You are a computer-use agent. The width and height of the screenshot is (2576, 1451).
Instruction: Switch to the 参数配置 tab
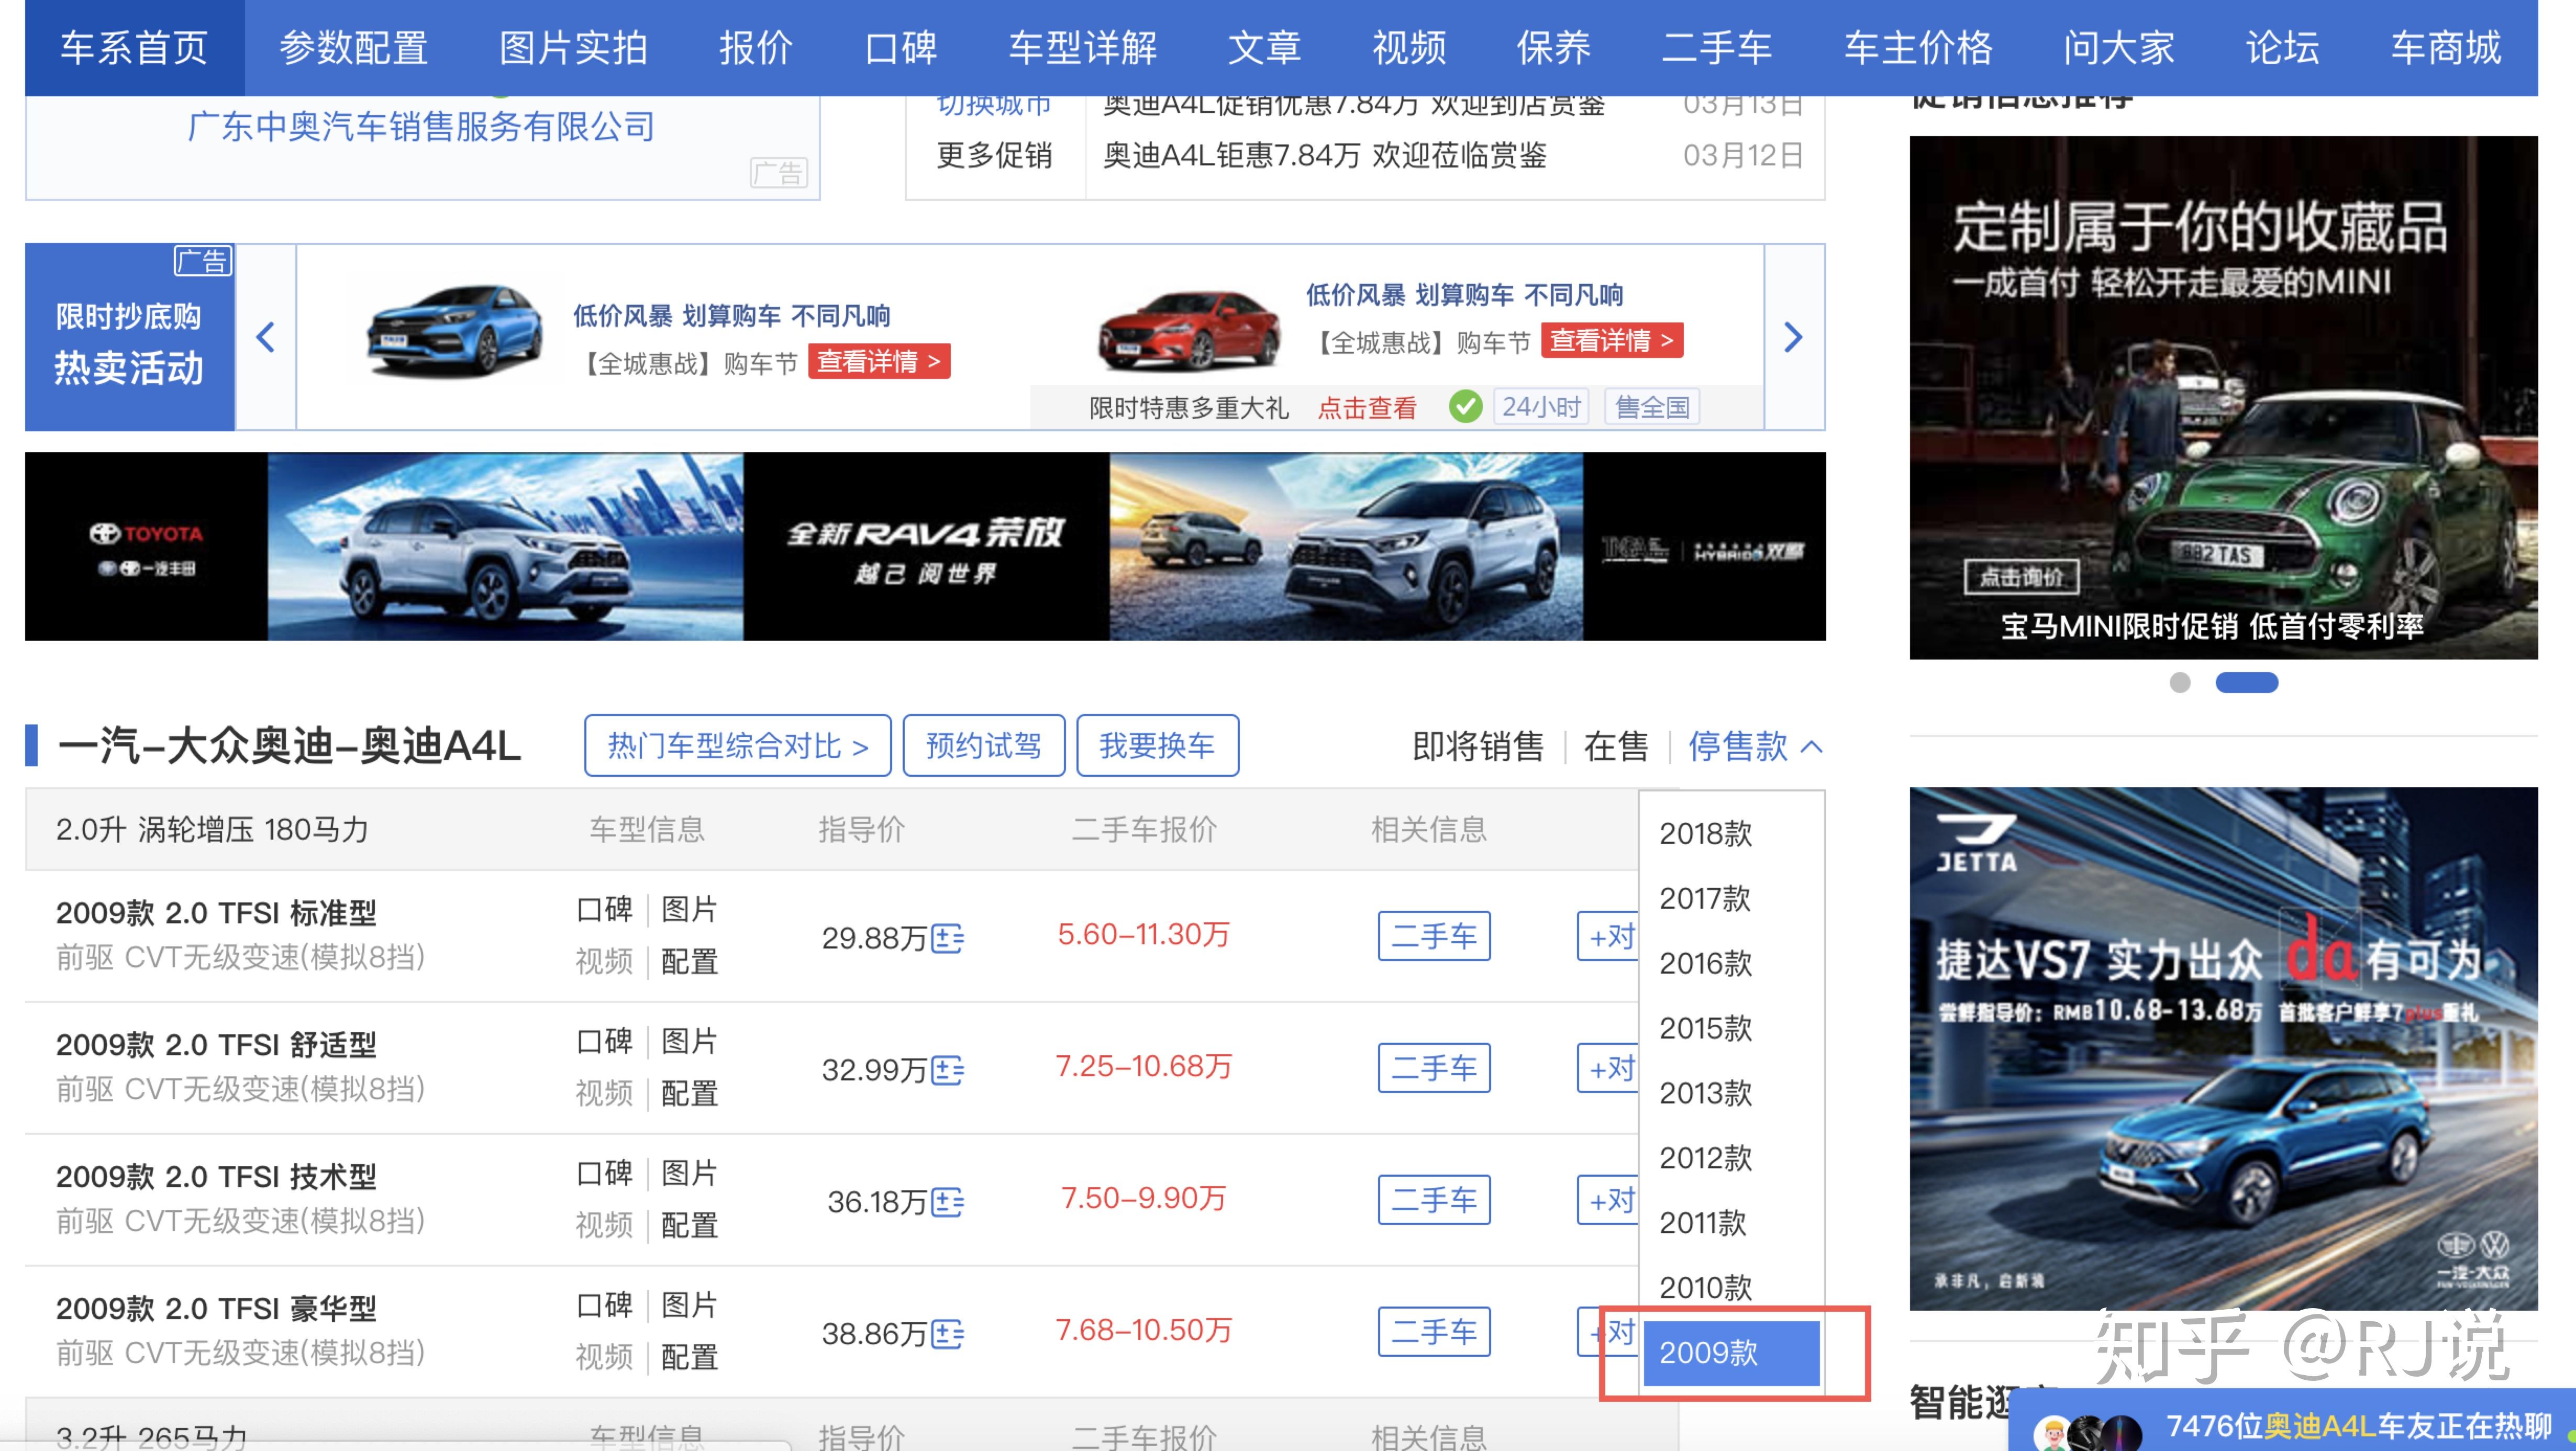pyautogui.click(x=353, y=47)
